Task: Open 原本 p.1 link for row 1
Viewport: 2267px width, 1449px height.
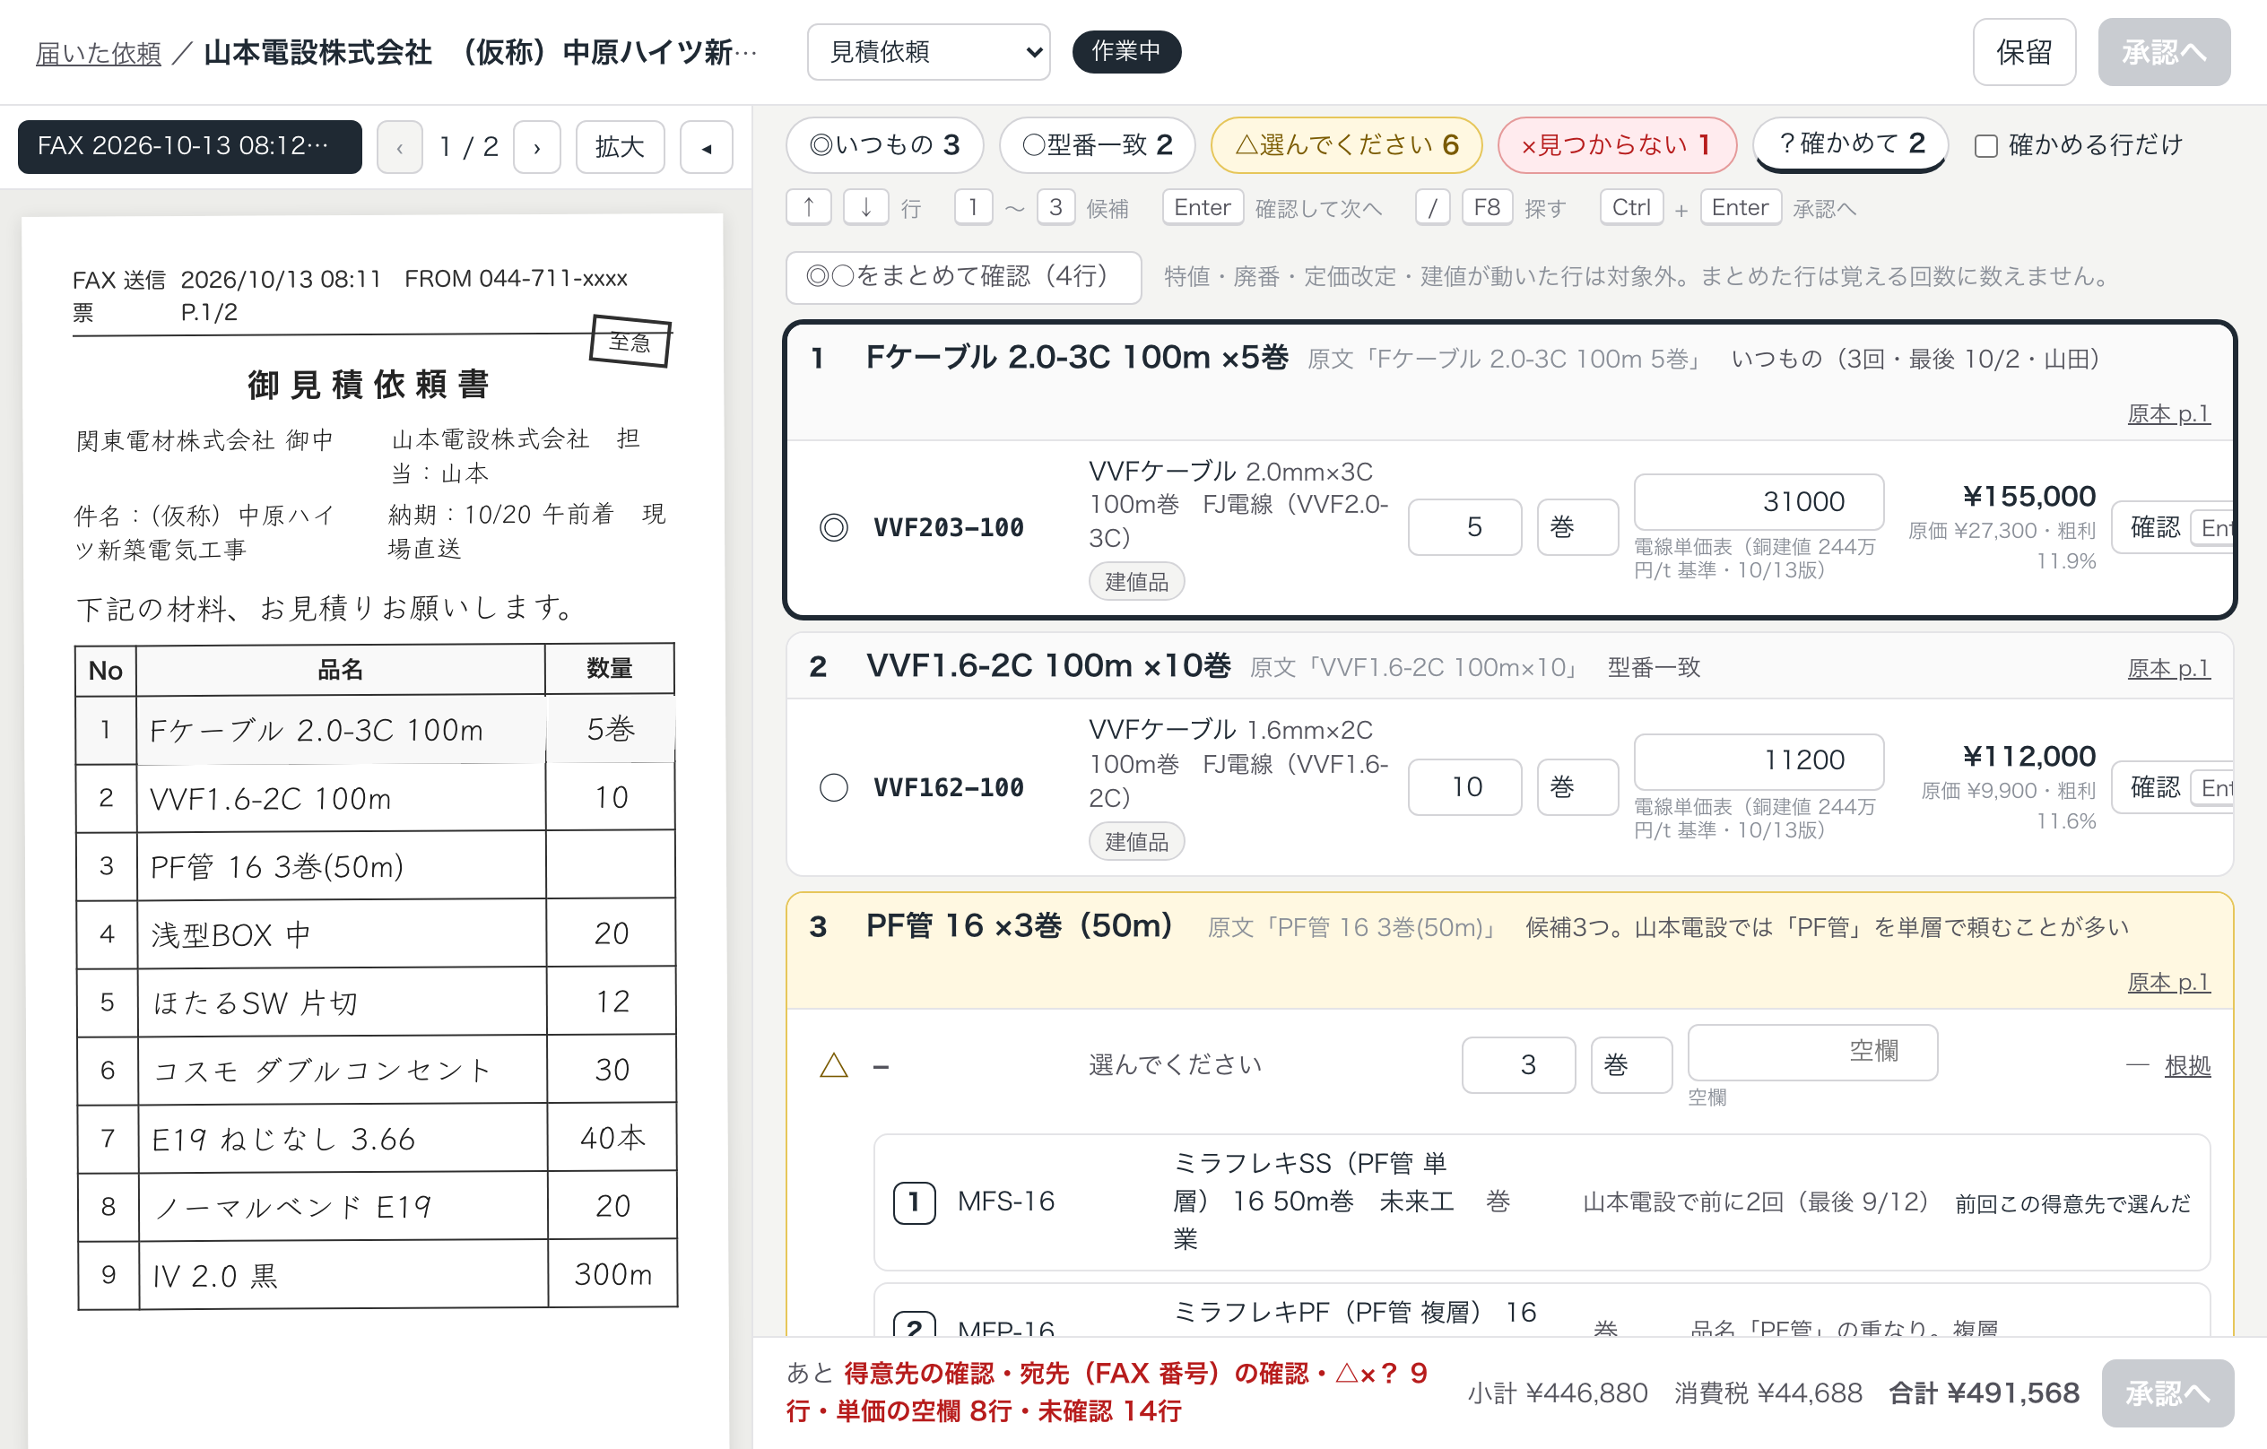Action: (x=2168, y=414)
